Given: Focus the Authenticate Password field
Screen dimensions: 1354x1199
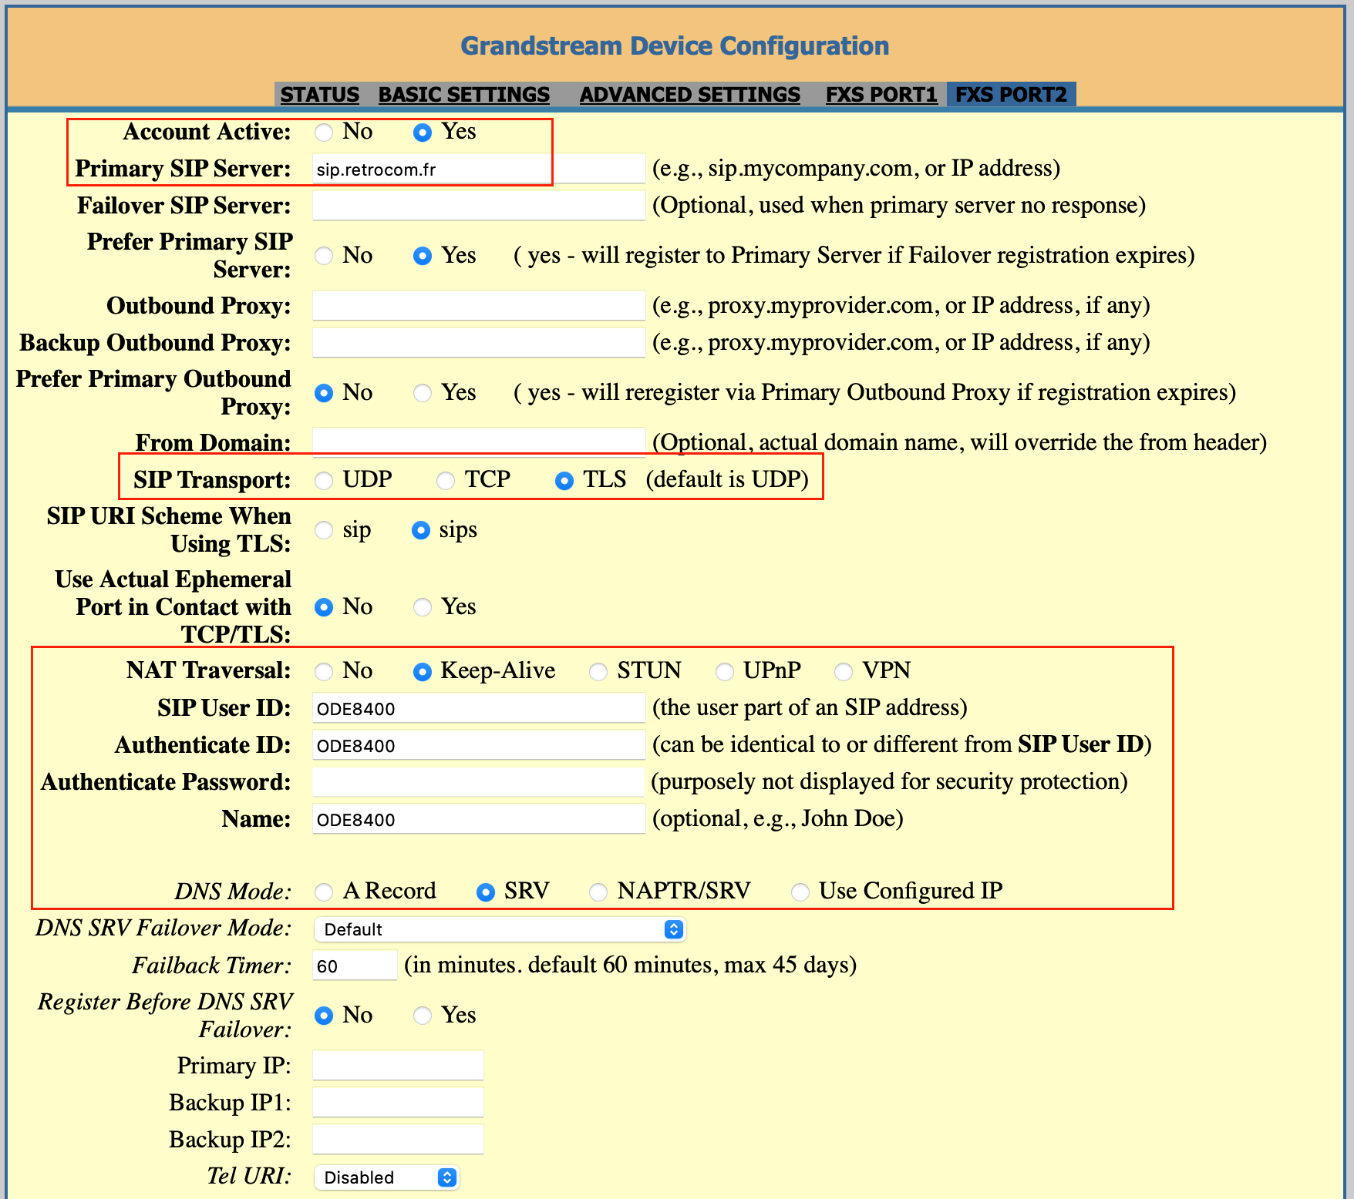Looking at the screenshot, I should 478,782.
